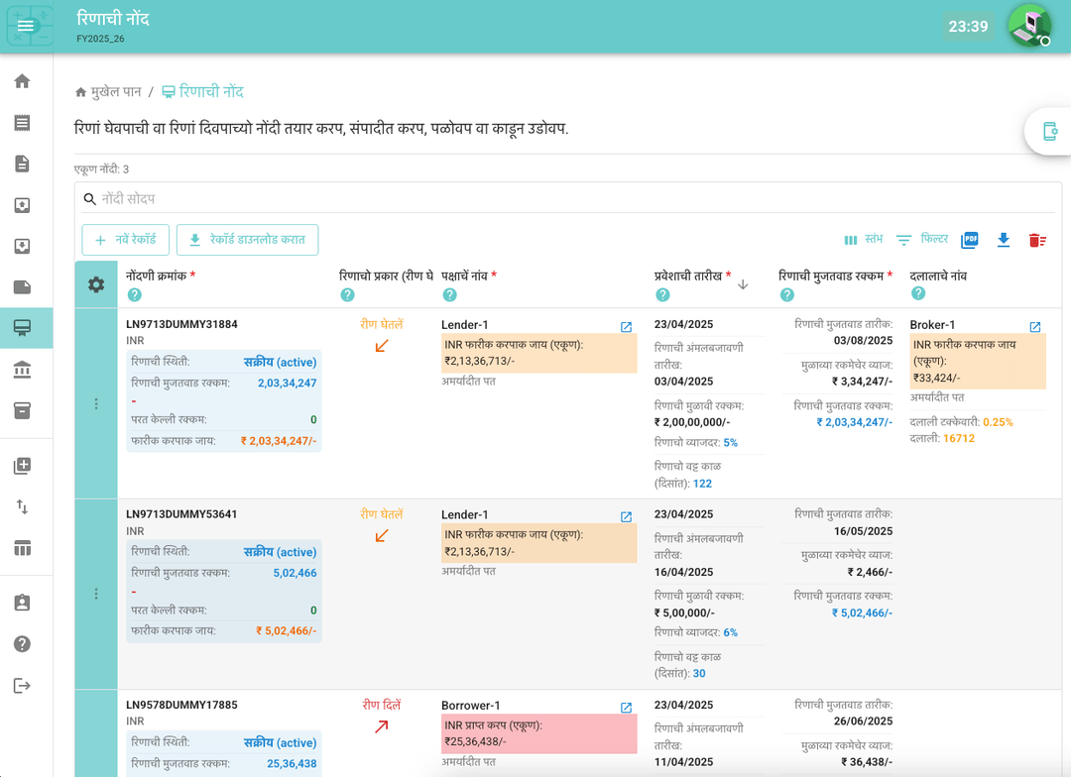This screenshot has height=777, width=1071.
Task: Open the hamburger menu in header
Action: pos(27,26)
